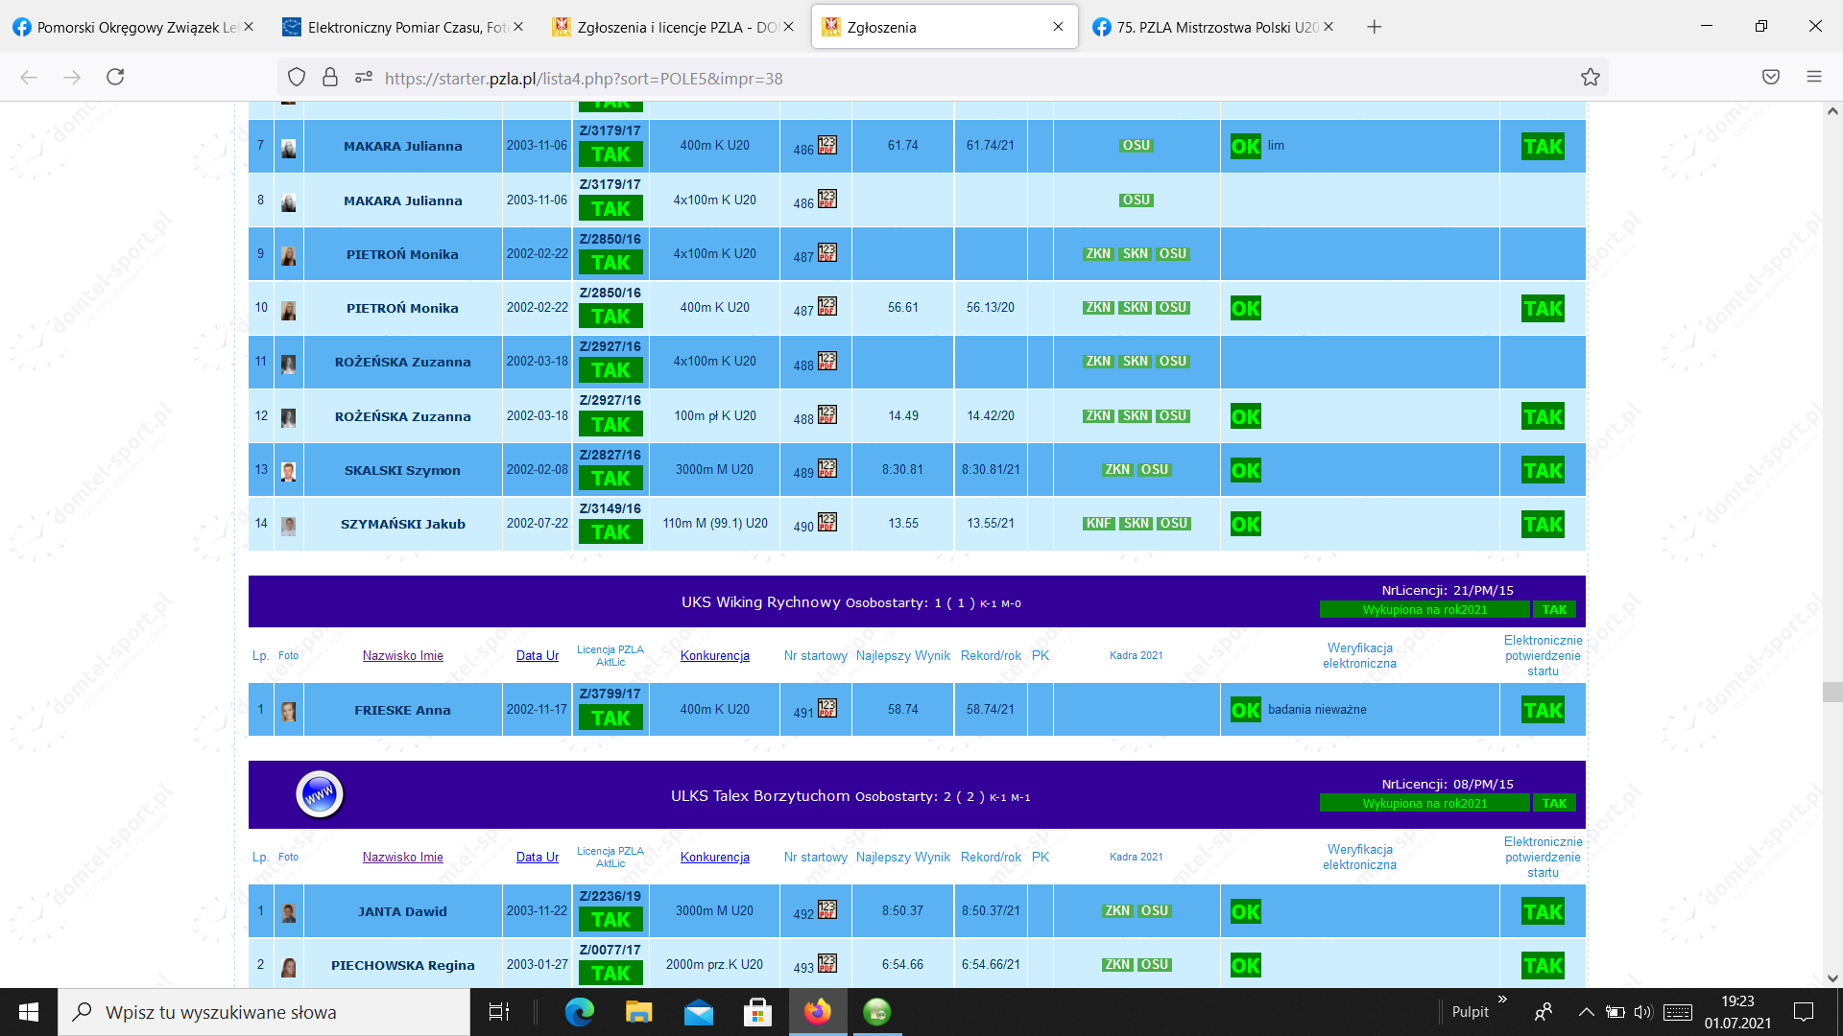Viewport: 1843px width, 1036px height.
Task: Toggle the TAK start confirmation for FRIESKE Anna
Action: (x=1543, y=711)
